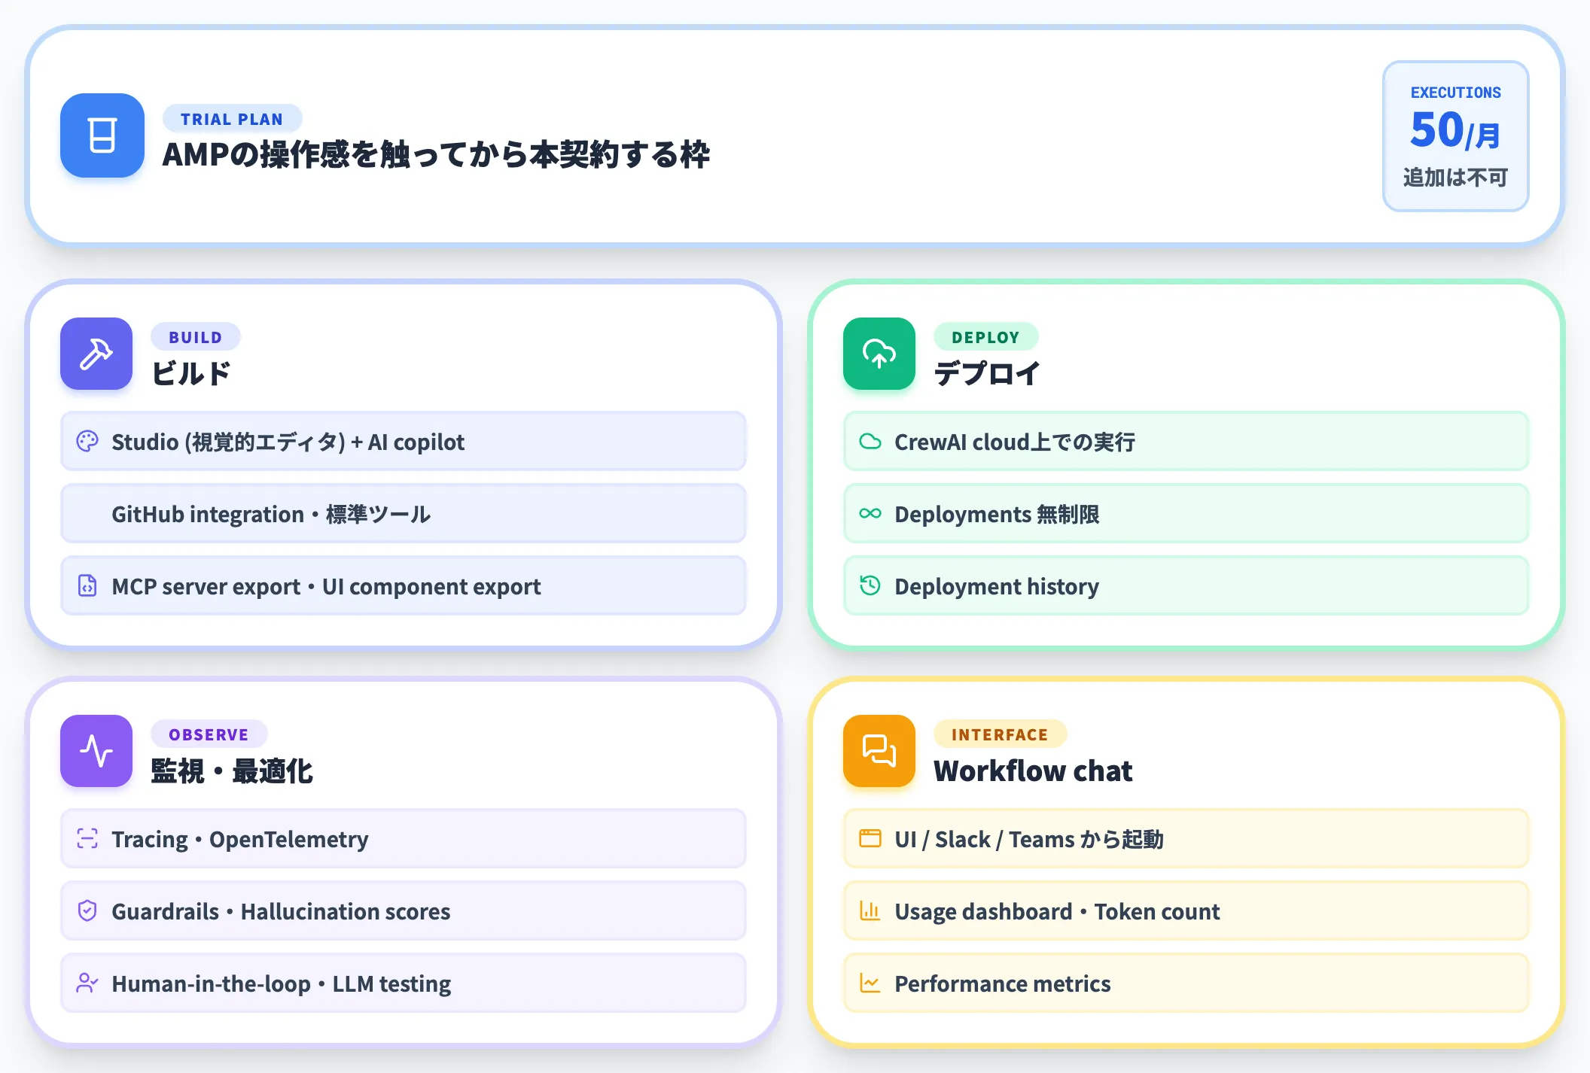Click the palette icon beside Studio
Viewport: 1590px width, 1073px height.
point(87,442)
